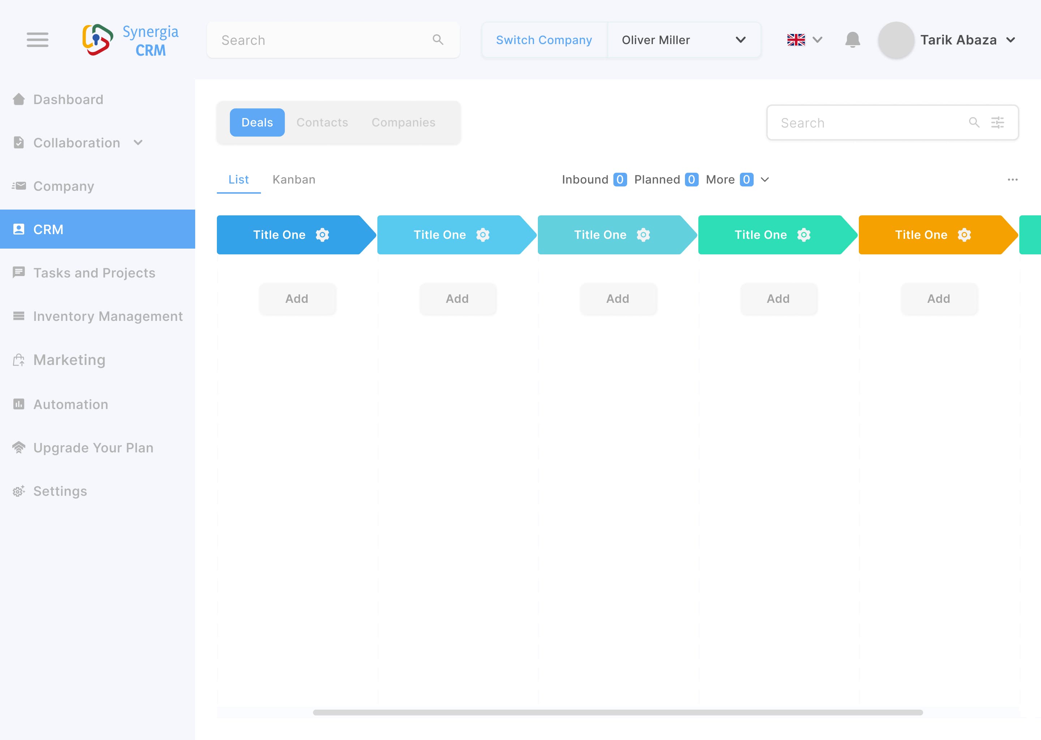Click Add under the light blue stage

tap(457, 298)
